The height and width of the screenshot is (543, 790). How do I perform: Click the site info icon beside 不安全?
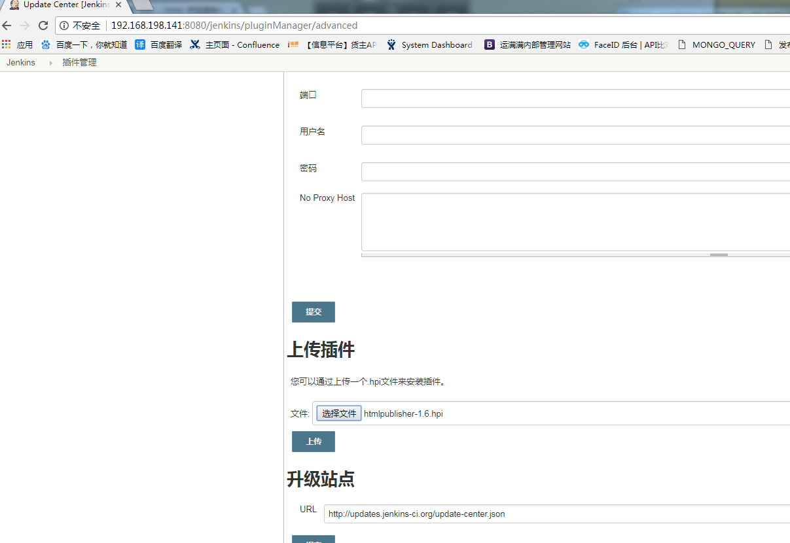click(64, 26)
